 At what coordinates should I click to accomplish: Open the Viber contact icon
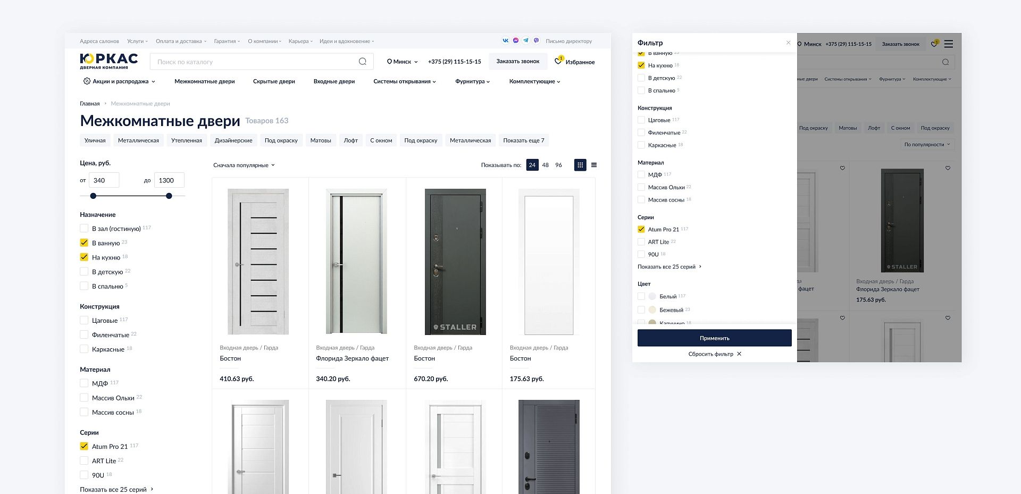click(x=536, y=40)
